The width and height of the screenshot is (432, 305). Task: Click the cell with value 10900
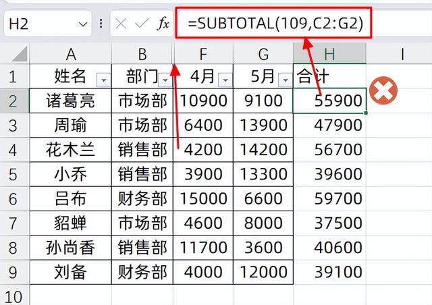coord(203,101)
